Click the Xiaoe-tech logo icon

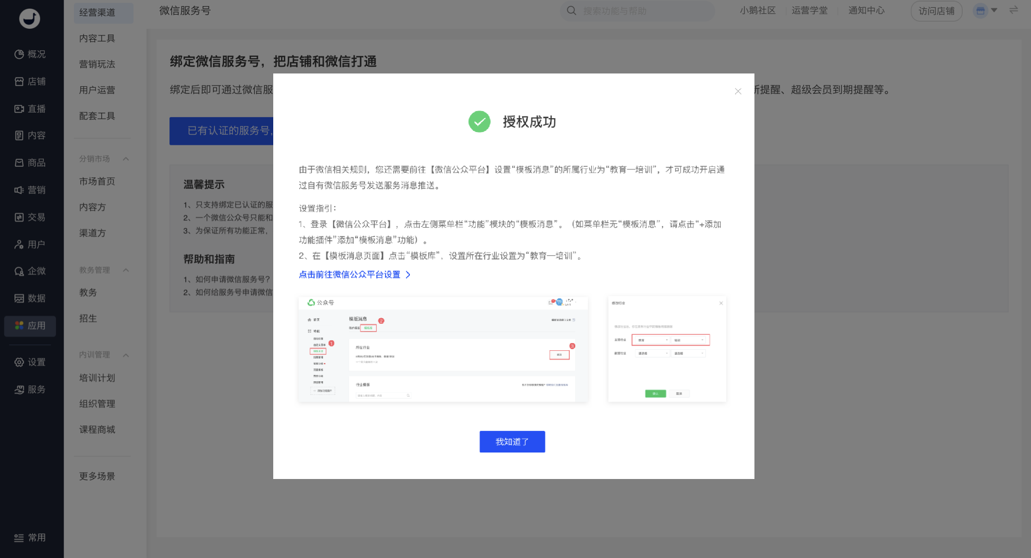[29, 18]
